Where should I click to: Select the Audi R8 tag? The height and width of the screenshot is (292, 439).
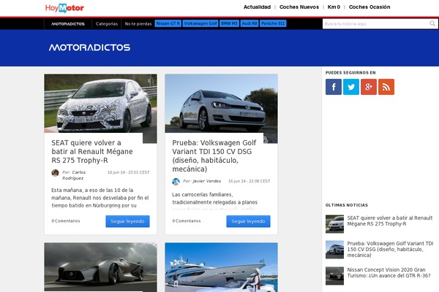coord(249,23)
